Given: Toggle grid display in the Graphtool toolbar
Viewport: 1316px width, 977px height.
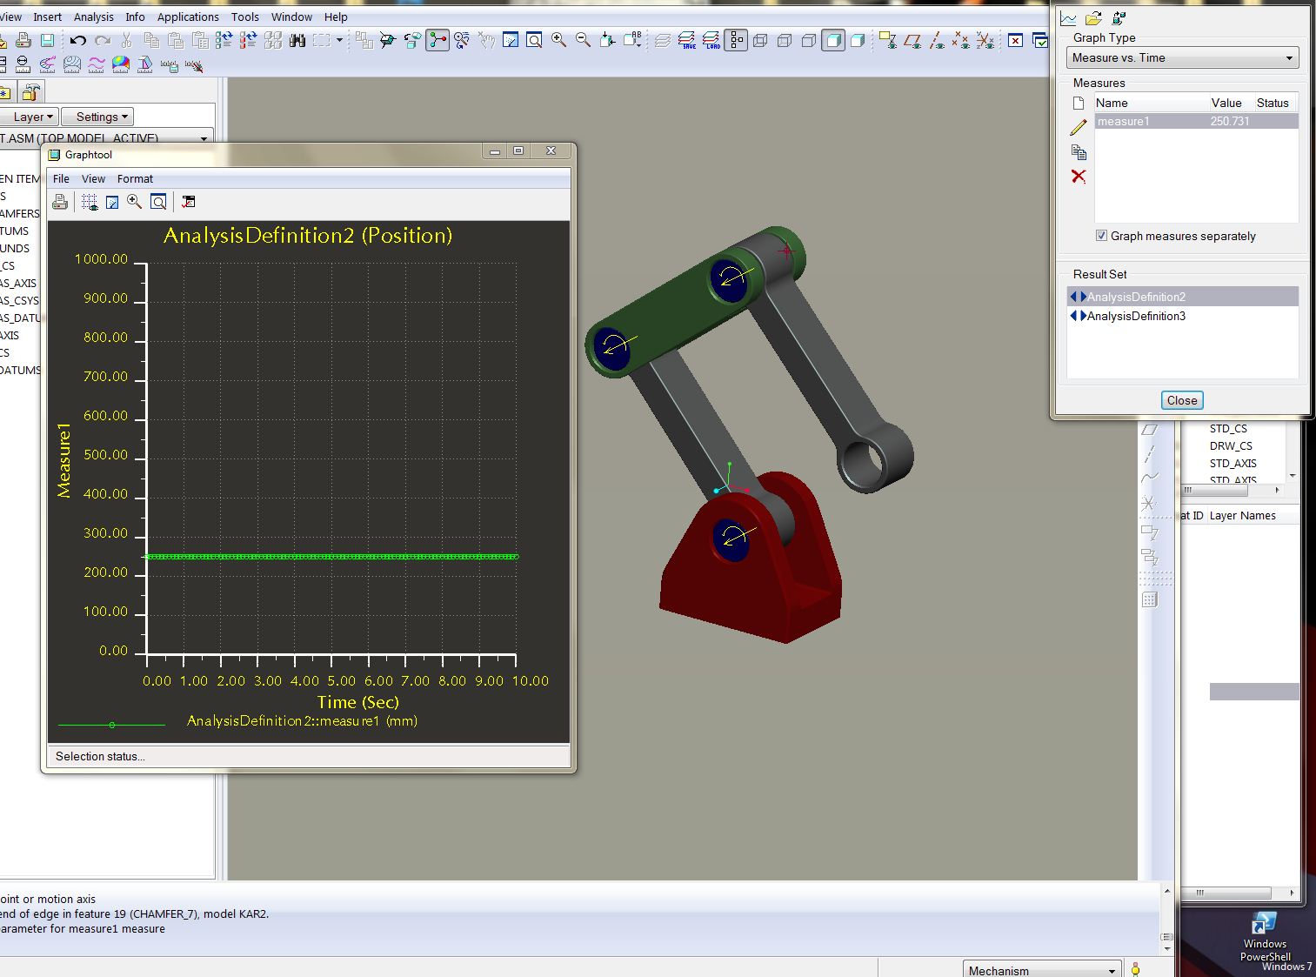Looking at the screenshot, I should (x=90, y=202).
